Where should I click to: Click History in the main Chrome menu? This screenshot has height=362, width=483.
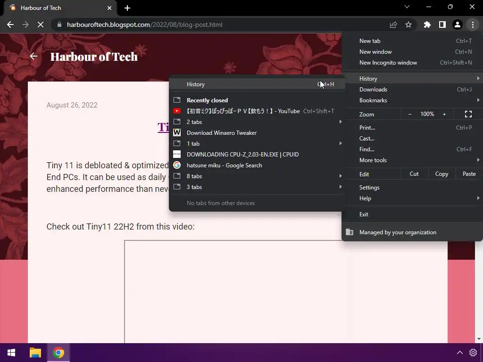coord(412,79)
